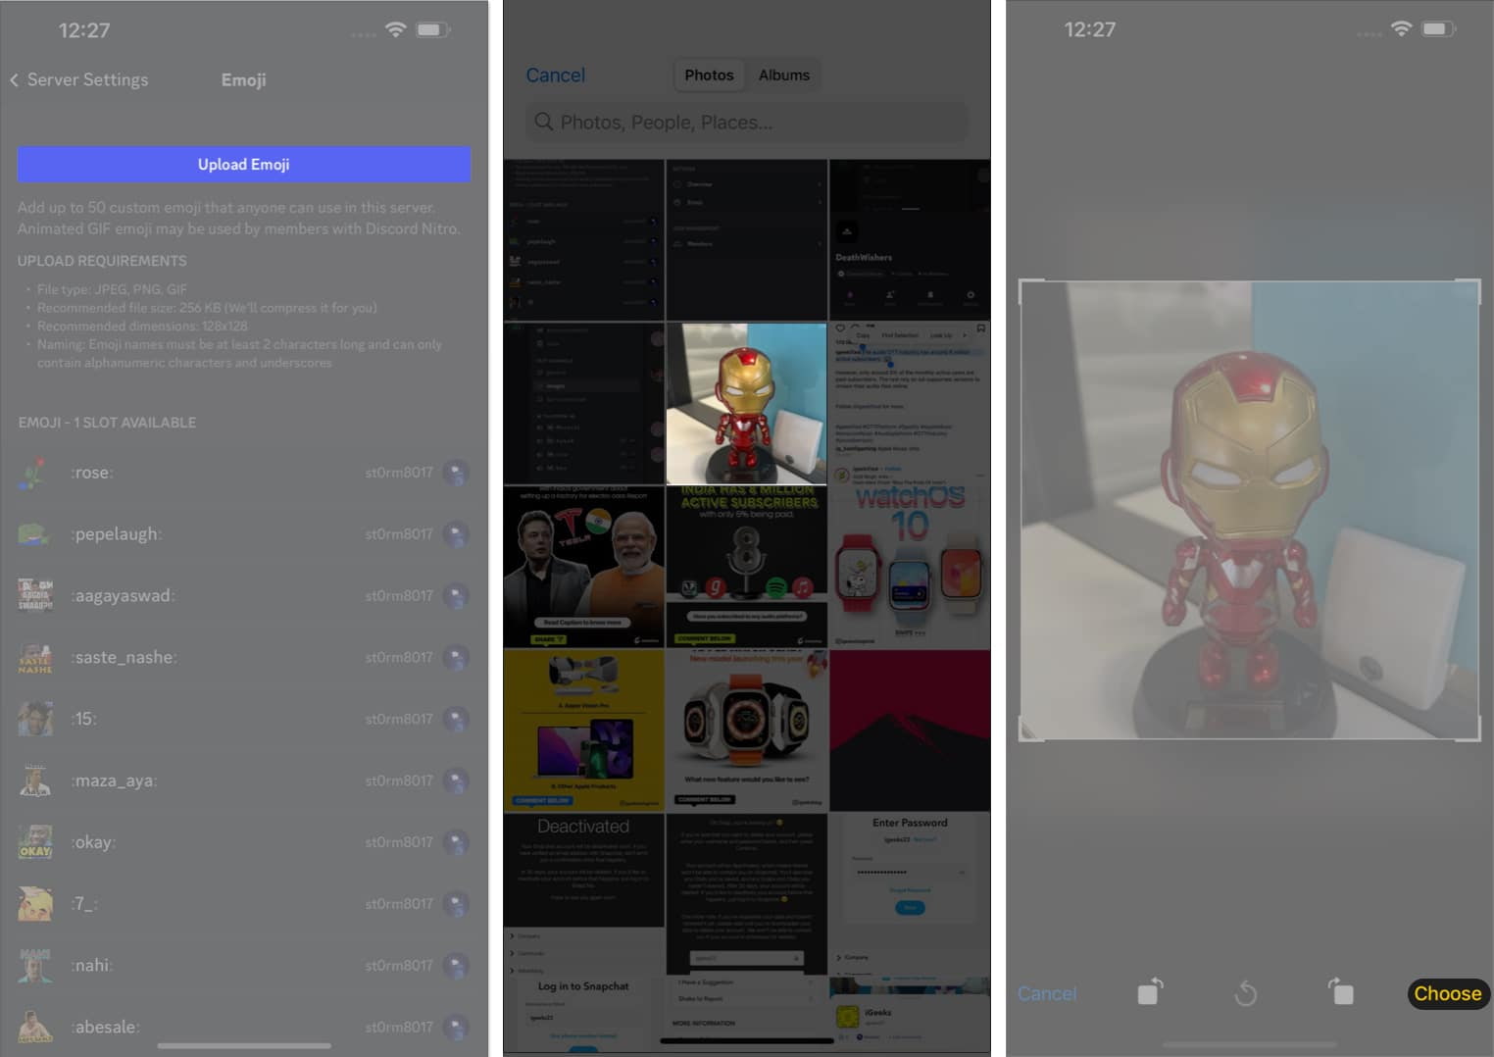Tap the nahi emoji image

[34, 966]
